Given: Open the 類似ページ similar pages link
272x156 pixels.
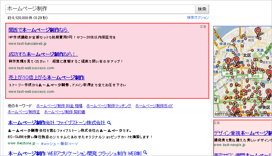Looking at the screenshot, I should point(69,144).
